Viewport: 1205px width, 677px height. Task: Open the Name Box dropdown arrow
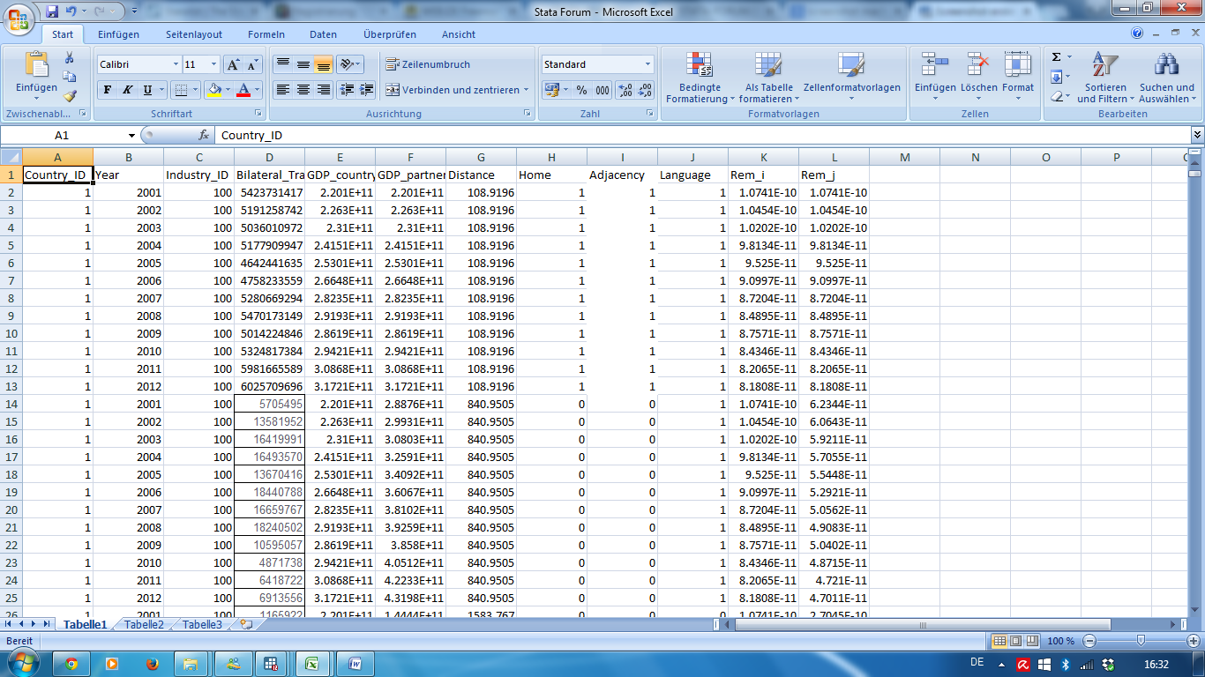(132, 136)
